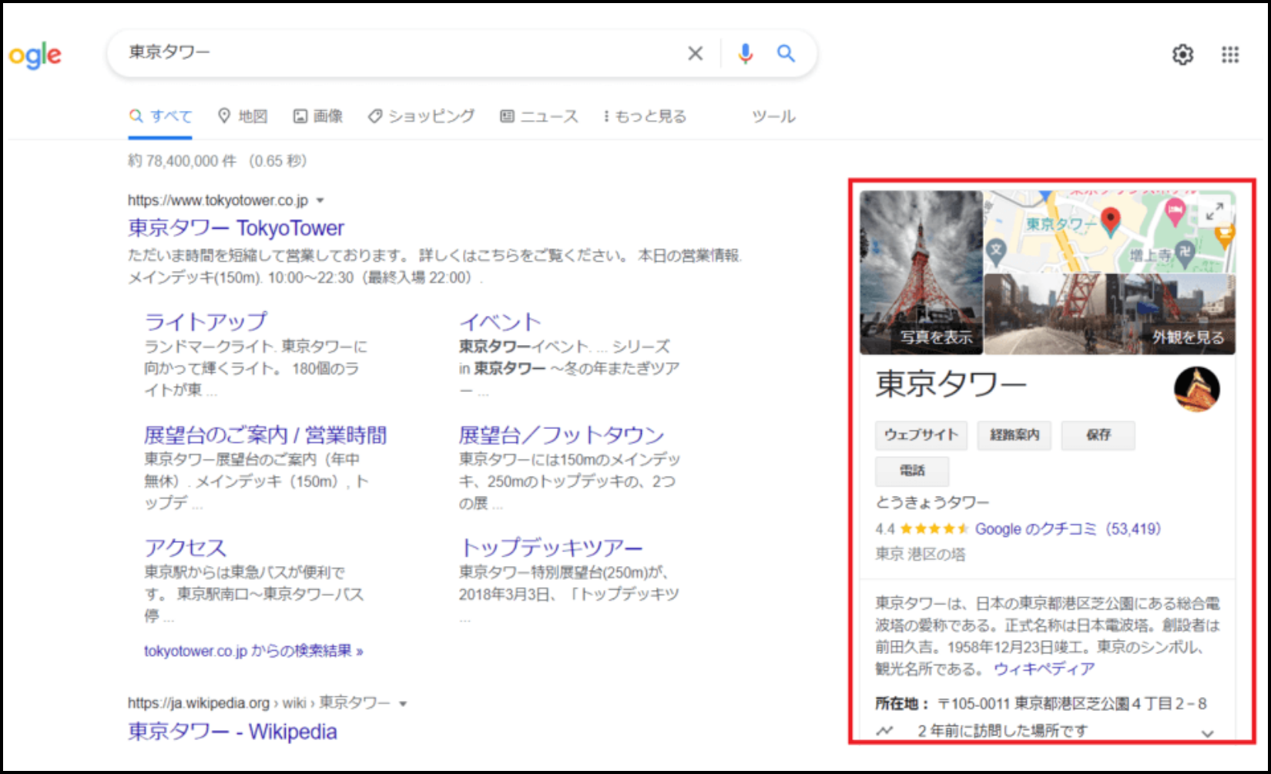Open the アクセス sitelink

coord(186,548)
